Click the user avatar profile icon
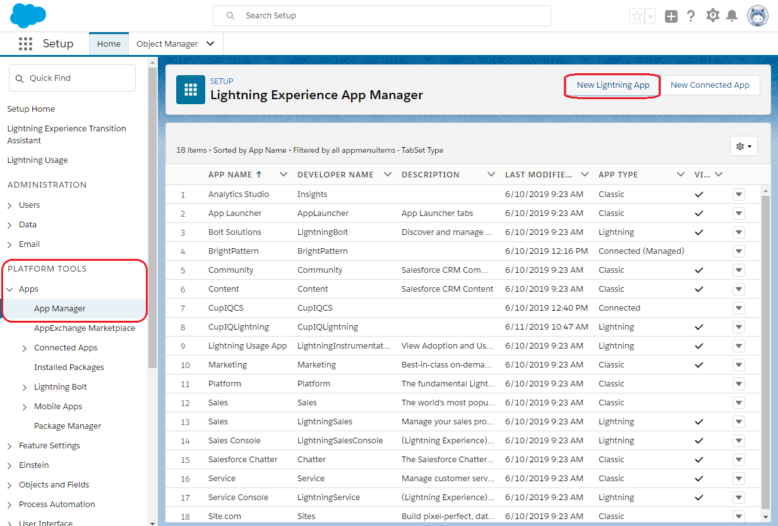 [x=757, y=16]
